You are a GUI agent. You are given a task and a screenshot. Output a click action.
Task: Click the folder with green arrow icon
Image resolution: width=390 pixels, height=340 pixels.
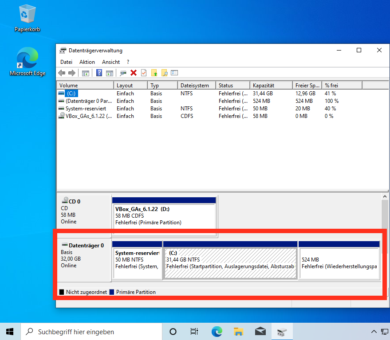[154, 73]
